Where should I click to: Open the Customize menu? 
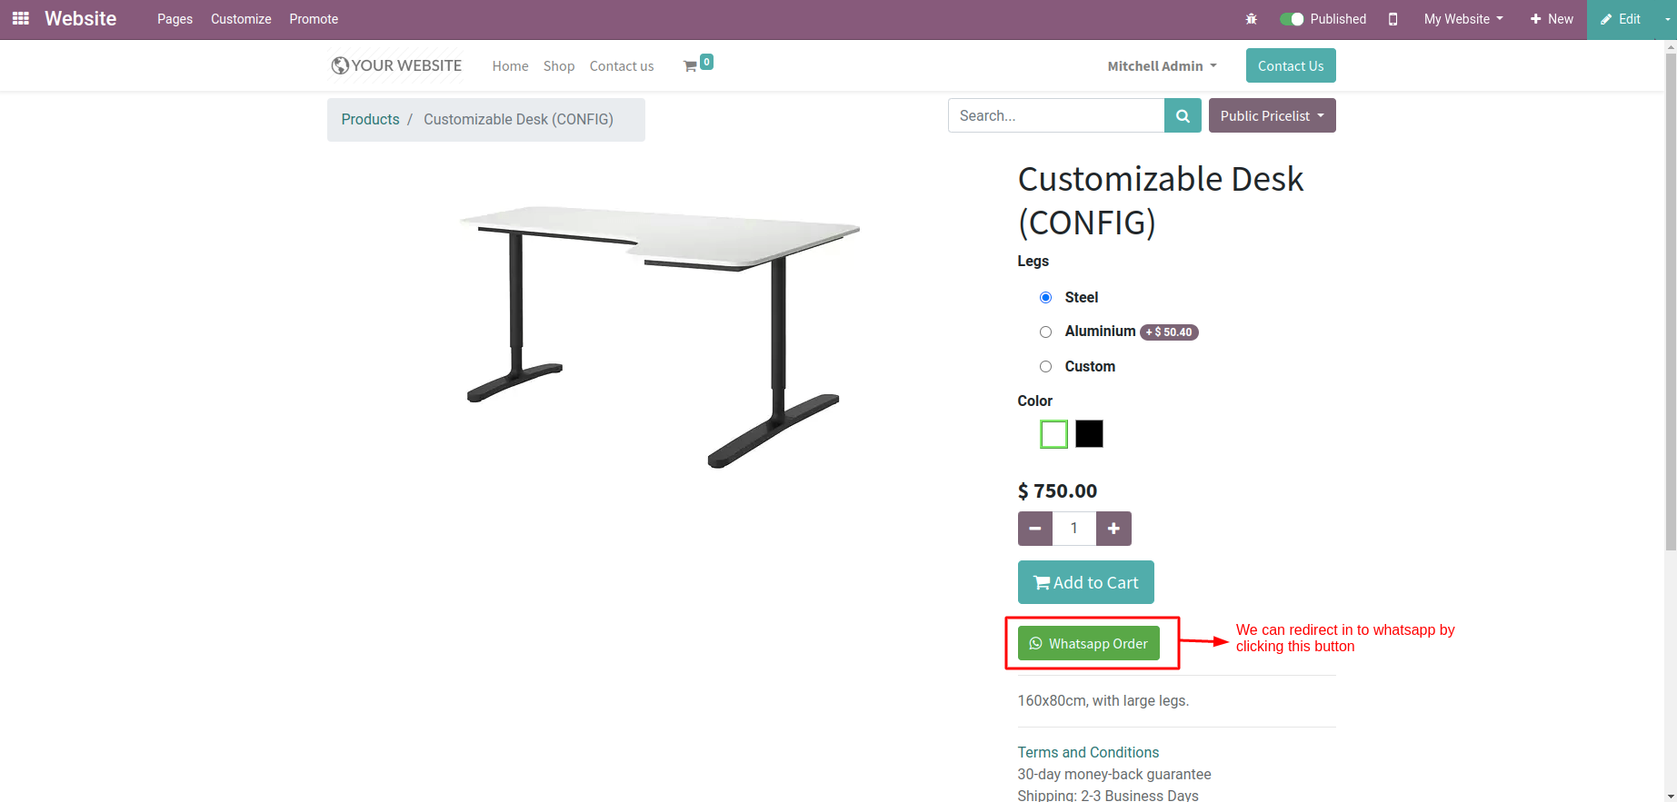pos(241,19)
